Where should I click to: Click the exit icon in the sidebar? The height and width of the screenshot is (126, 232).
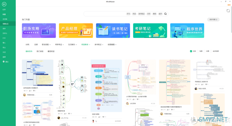3,61
